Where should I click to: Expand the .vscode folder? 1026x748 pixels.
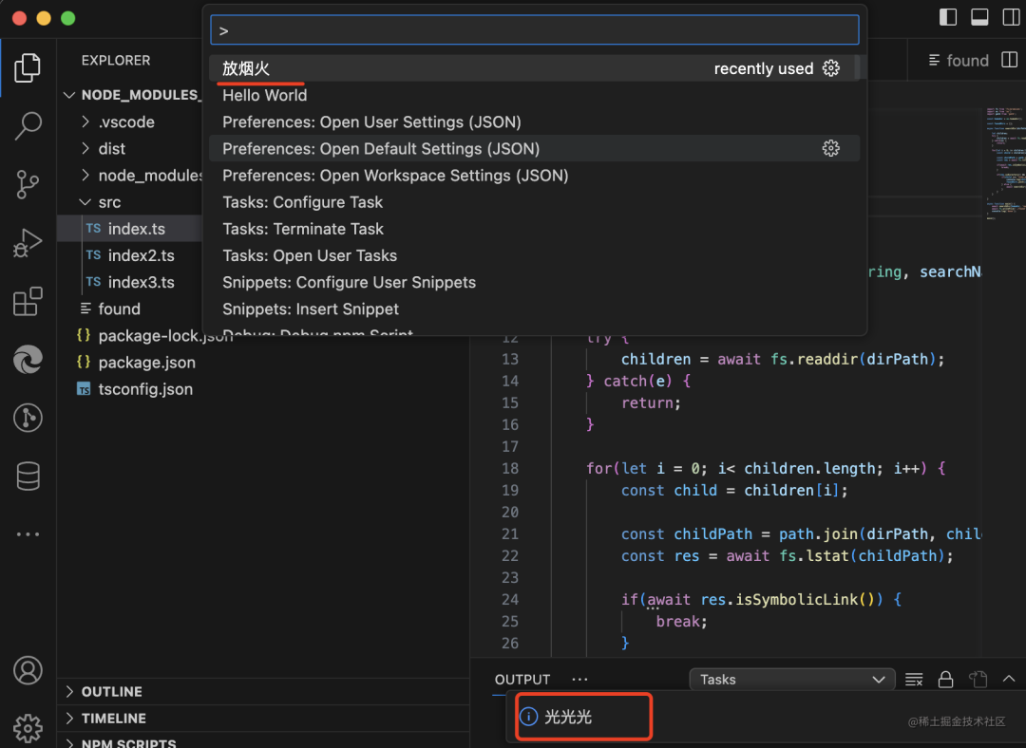coord(129,122)
